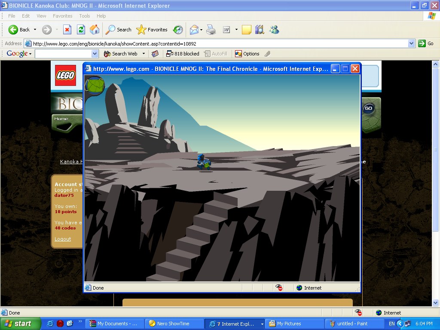This screenshot has height=330, width=440.
Task: Click the Google News icon
Action: pos(155,54)
